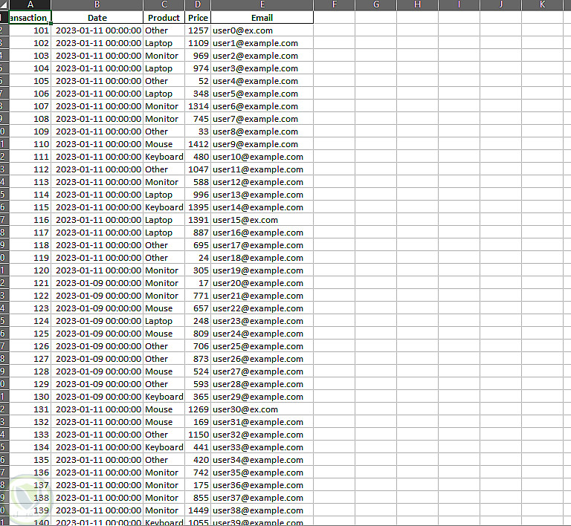Select column I header
The image size is (571, 526).
(459, 4)
